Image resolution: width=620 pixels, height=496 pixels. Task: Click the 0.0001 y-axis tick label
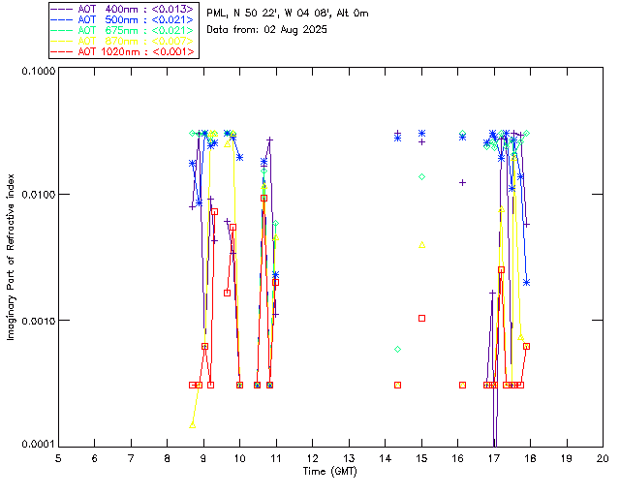(35, 444)
